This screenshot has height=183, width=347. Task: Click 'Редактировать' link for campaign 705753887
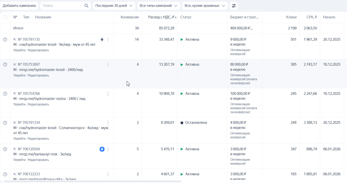coord(38,75)
